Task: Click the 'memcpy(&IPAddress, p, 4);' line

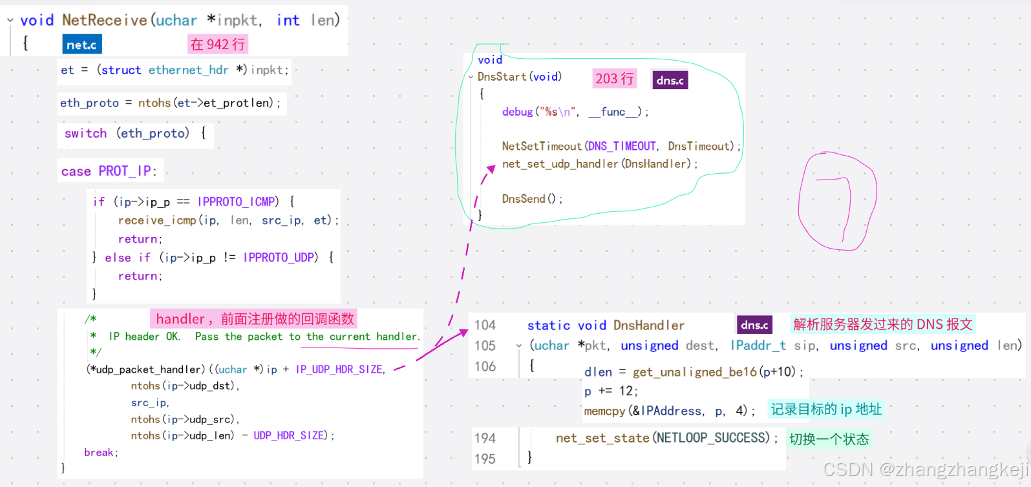Action: [669, 411]
